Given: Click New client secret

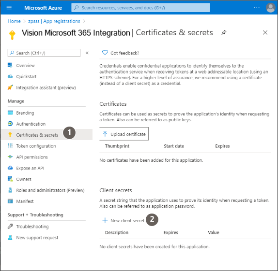Looking at the screenshot, I should (x=124, y=221).
